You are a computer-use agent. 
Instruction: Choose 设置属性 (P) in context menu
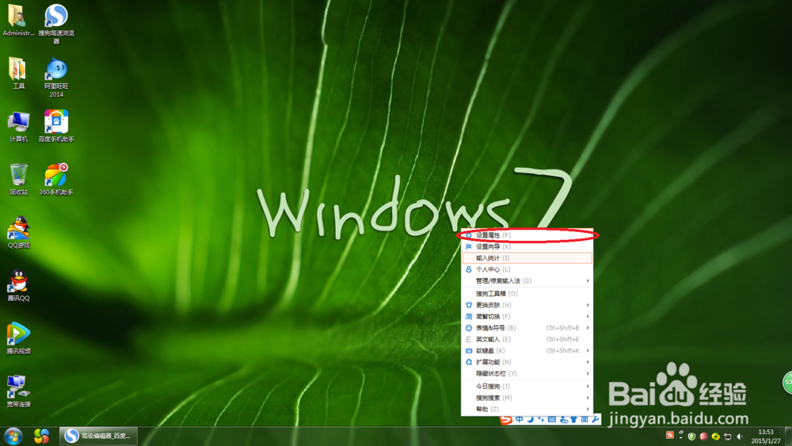click(527, 235)
